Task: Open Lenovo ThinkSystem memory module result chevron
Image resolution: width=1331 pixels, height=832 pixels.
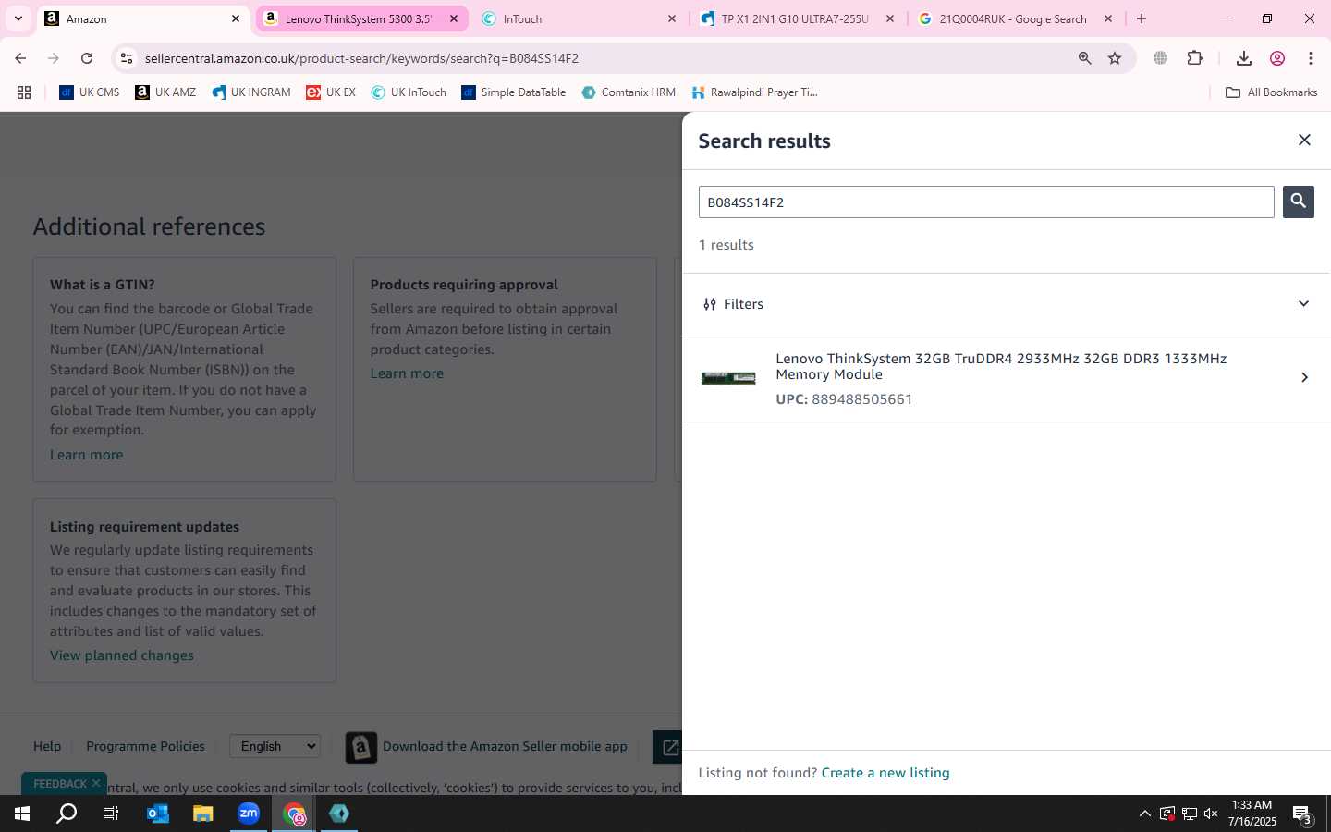Action: [x=1304, y=377]
